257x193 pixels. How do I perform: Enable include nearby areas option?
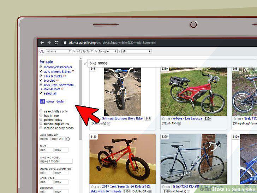pos(41,128)
